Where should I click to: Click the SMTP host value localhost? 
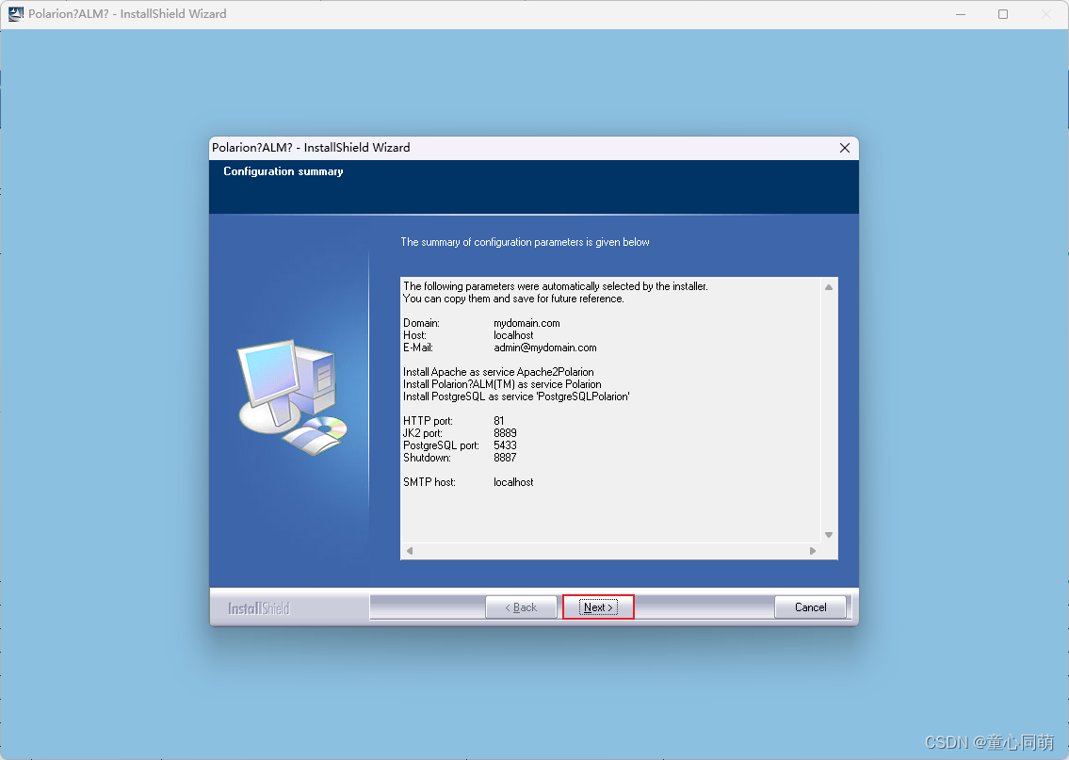(x=513, y=482)
